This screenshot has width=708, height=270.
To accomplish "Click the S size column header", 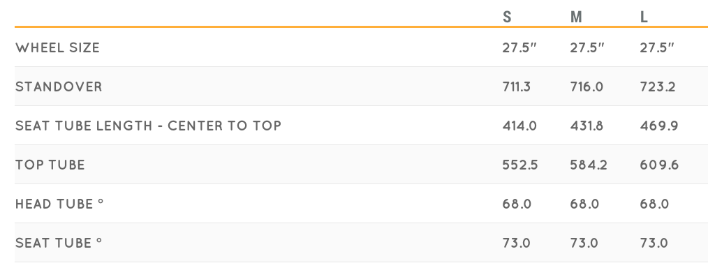I will click(x=507, y=17).
